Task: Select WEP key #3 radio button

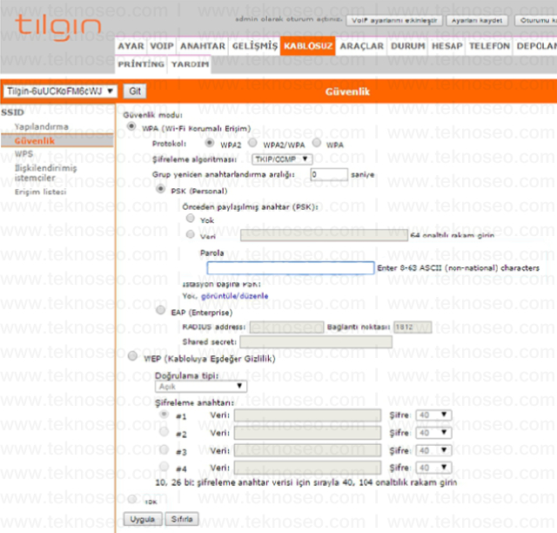Action: pyautogui.click(x=164, y=449)
